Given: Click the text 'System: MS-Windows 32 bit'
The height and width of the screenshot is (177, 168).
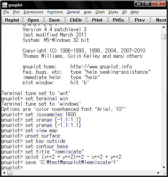Looking at the screenshot, I should [x=56, y=40].
